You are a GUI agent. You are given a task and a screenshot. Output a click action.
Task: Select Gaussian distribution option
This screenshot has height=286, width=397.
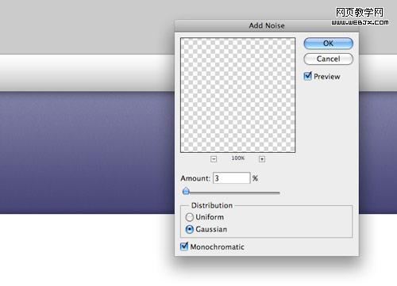pos(190,229)
